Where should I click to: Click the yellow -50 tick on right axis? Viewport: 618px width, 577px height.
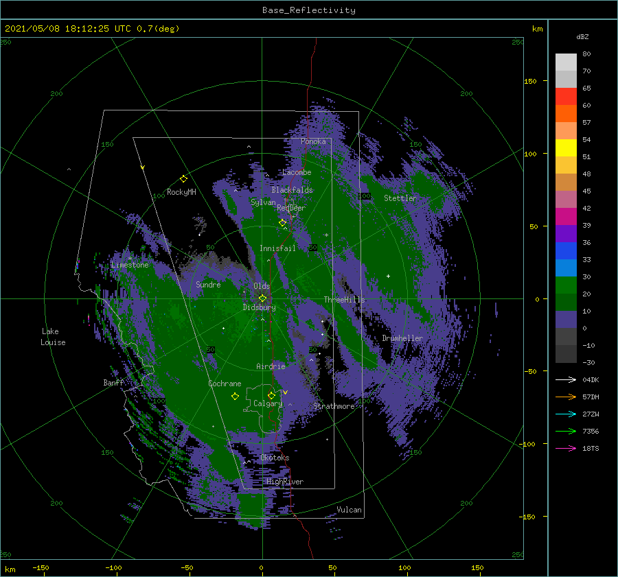[x=530, y=371]
